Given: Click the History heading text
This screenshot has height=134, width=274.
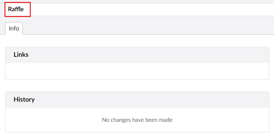Looking at the screenshot, I should pyautogui.click(x=24, y=100).
